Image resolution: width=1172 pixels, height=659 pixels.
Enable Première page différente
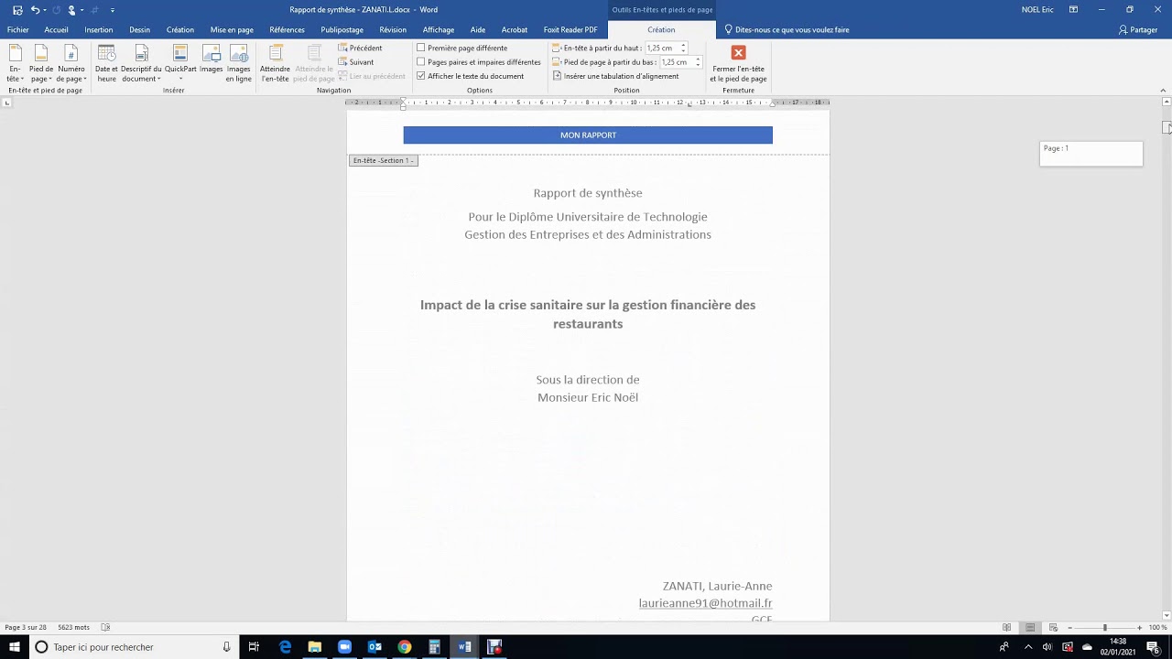(x=462, y=48)
